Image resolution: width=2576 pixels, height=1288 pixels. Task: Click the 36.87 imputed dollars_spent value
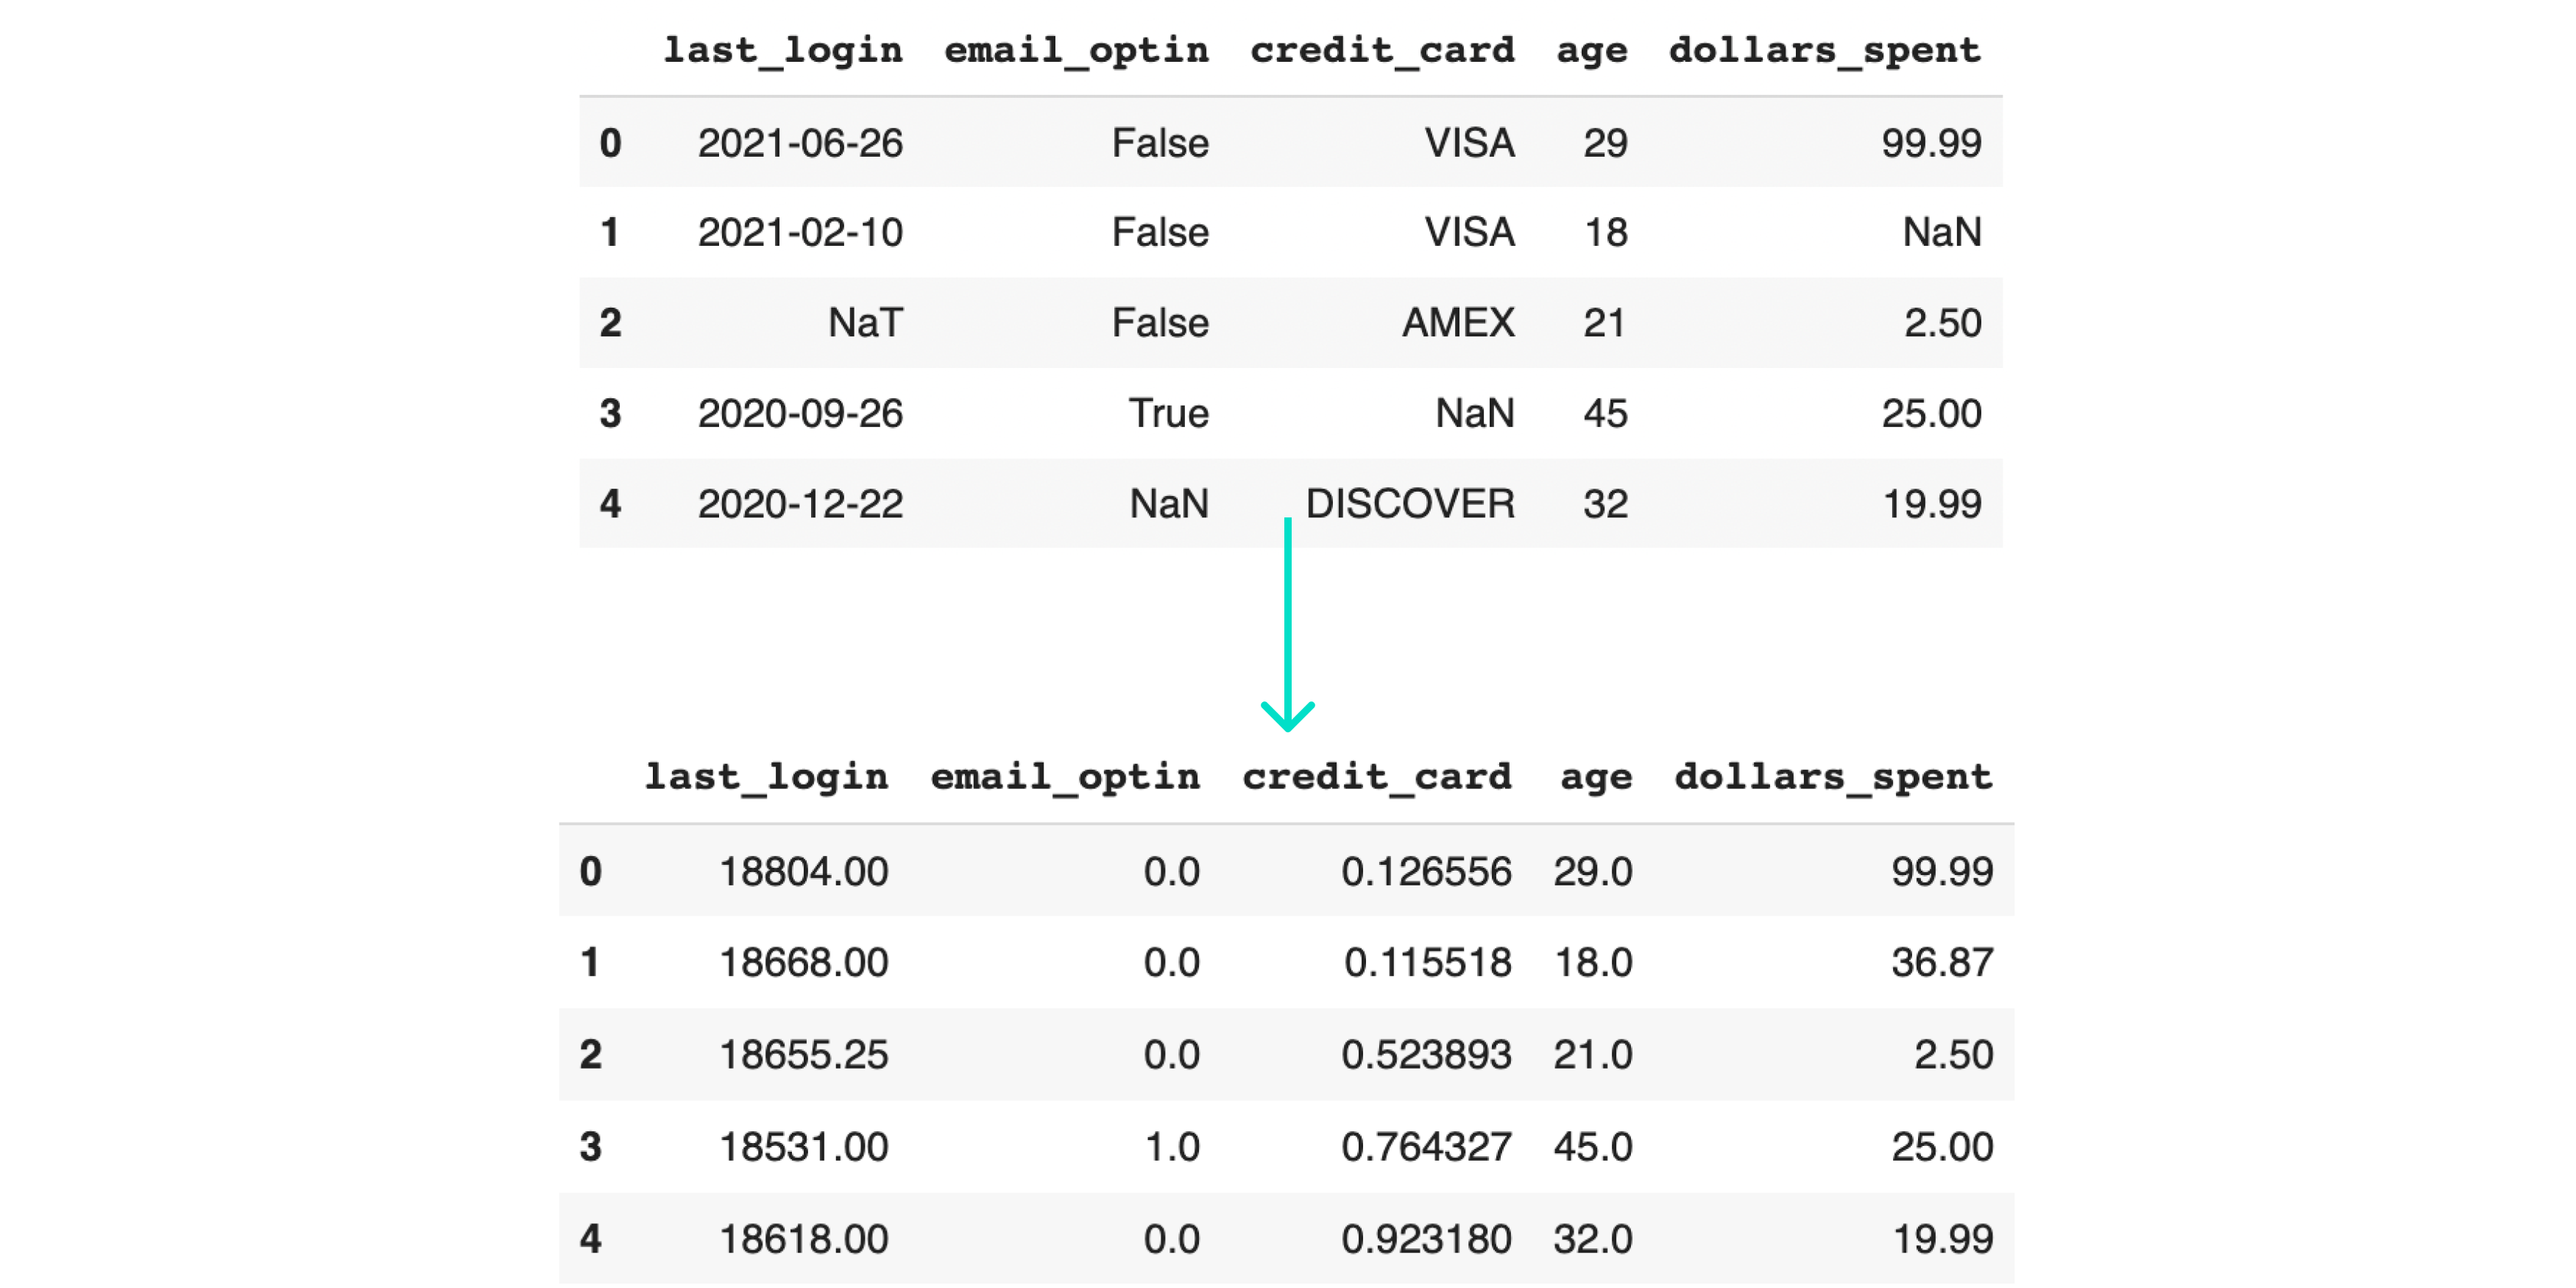coord(1941,963)
